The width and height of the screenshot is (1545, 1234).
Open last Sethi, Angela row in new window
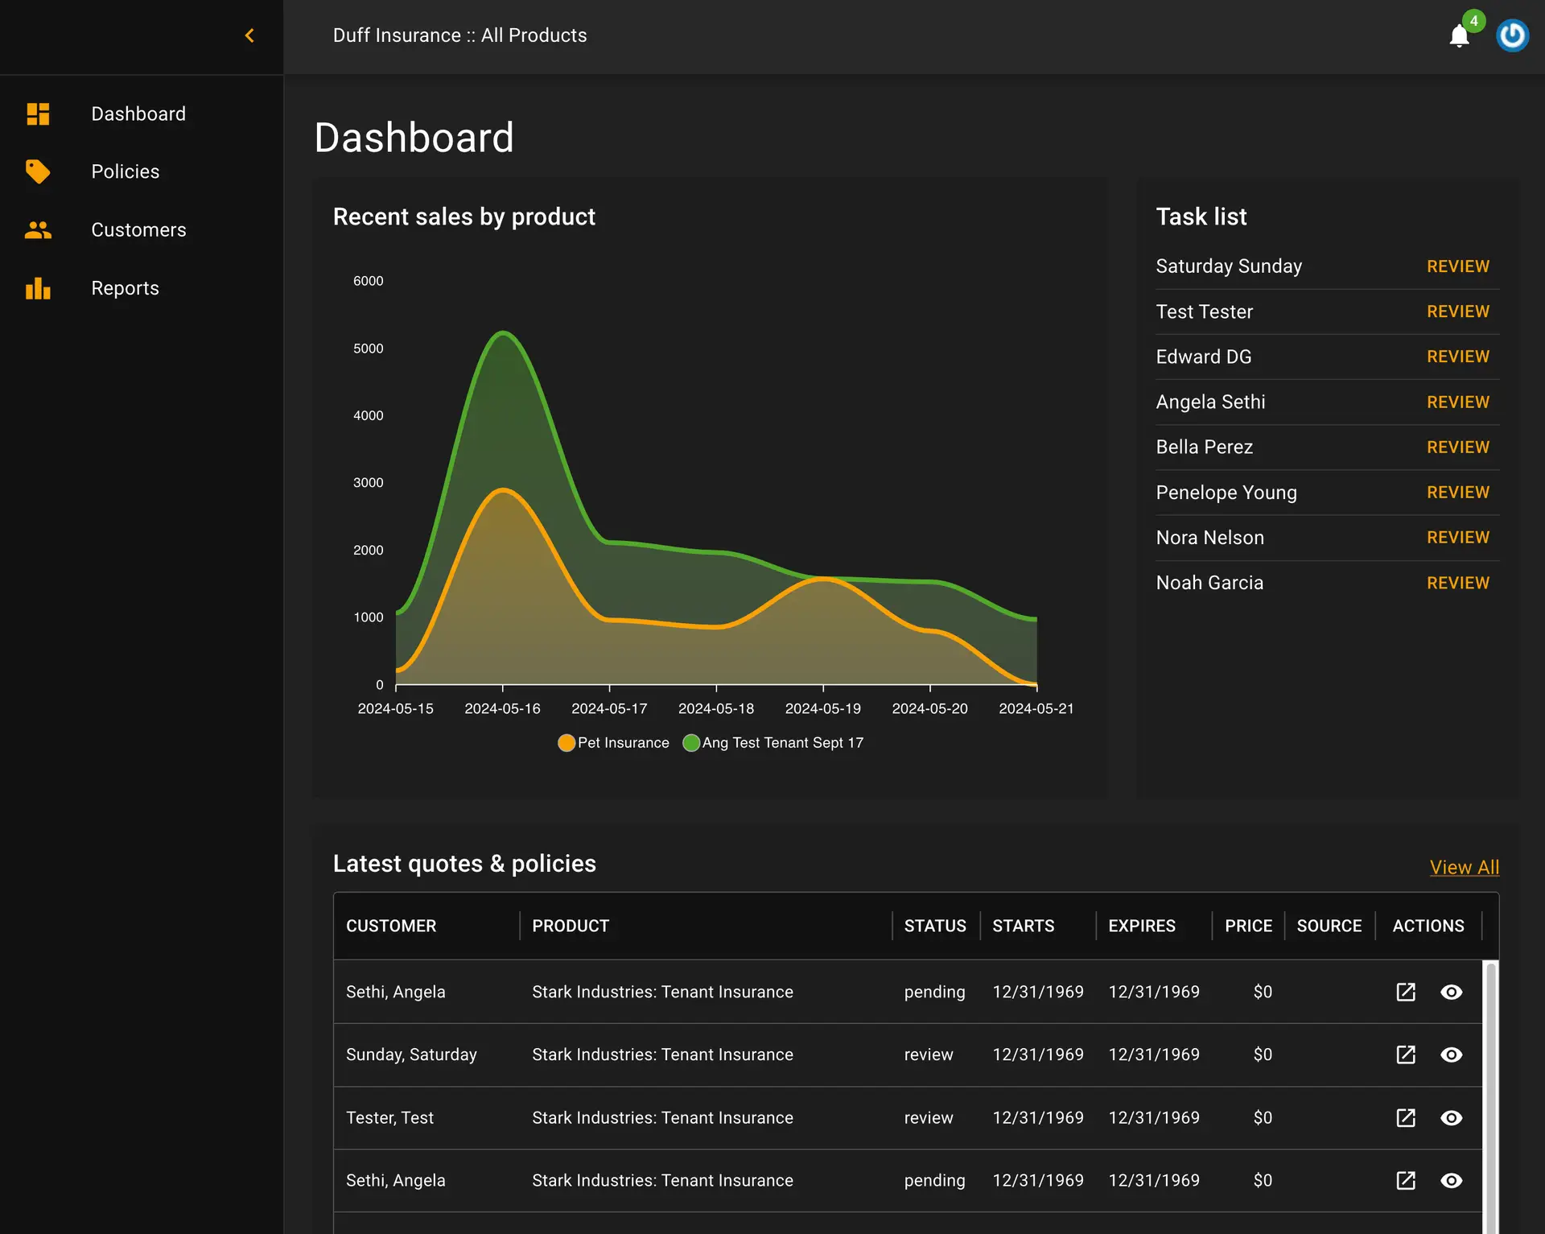coord(1406,1180)
